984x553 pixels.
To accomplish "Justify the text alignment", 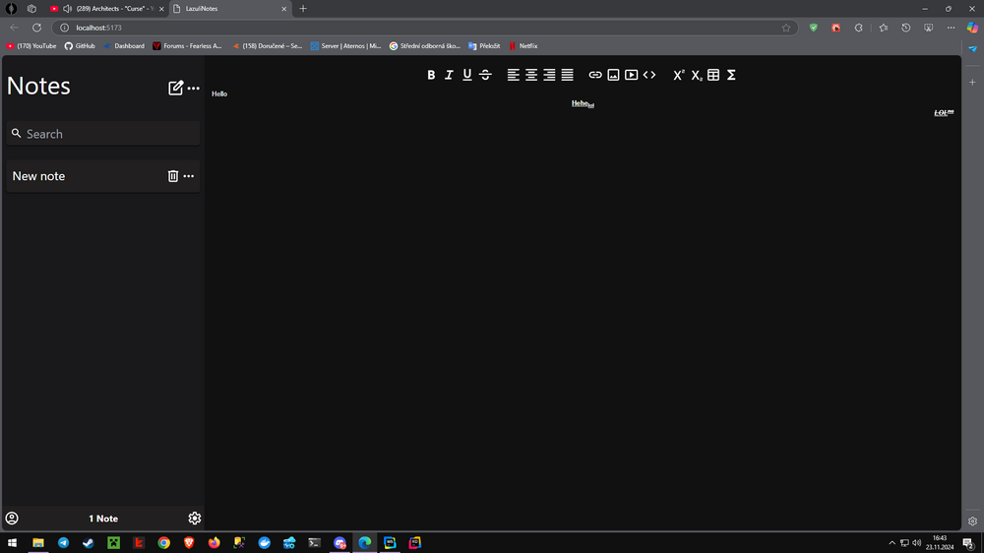I will [568, 75].
